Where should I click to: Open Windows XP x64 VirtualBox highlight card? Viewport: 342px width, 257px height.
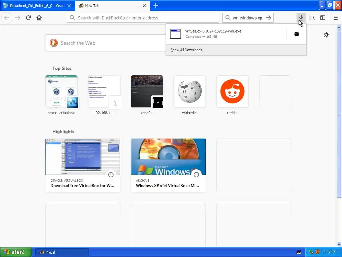pos(168,165)
